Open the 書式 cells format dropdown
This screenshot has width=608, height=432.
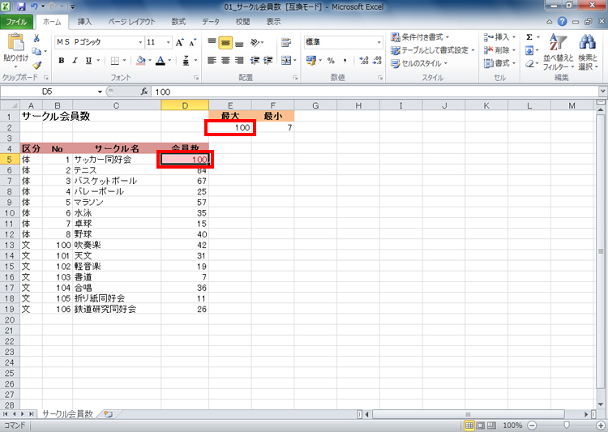[x=499, y=63]
